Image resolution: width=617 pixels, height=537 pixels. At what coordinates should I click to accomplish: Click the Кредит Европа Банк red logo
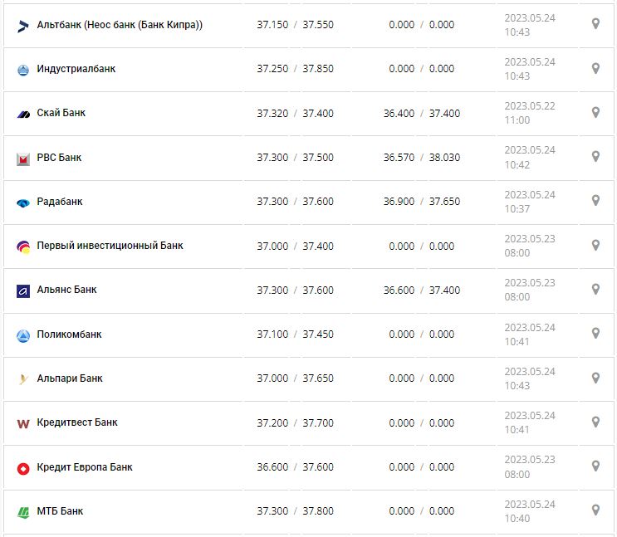point(23,468)
